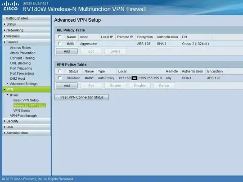
Task: Open Access Rules page
Action: point(20,48)
